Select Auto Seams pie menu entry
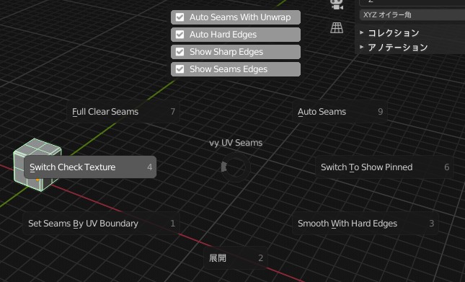 tap(340, 112)
